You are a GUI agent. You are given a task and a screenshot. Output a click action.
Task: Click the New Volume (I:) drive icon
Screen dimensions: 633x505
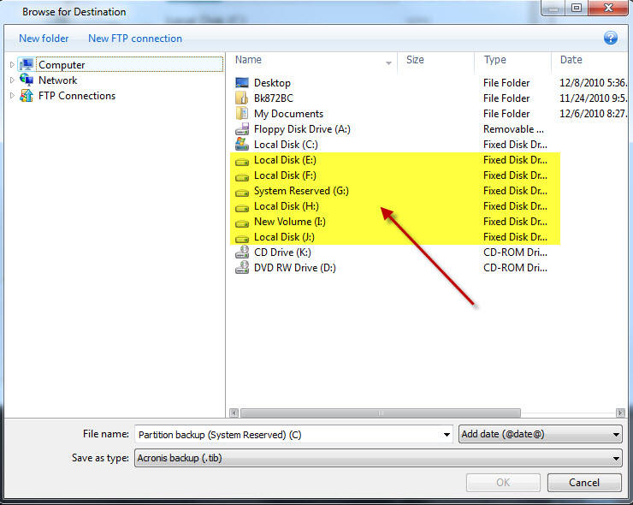click(x=242, y=223)
